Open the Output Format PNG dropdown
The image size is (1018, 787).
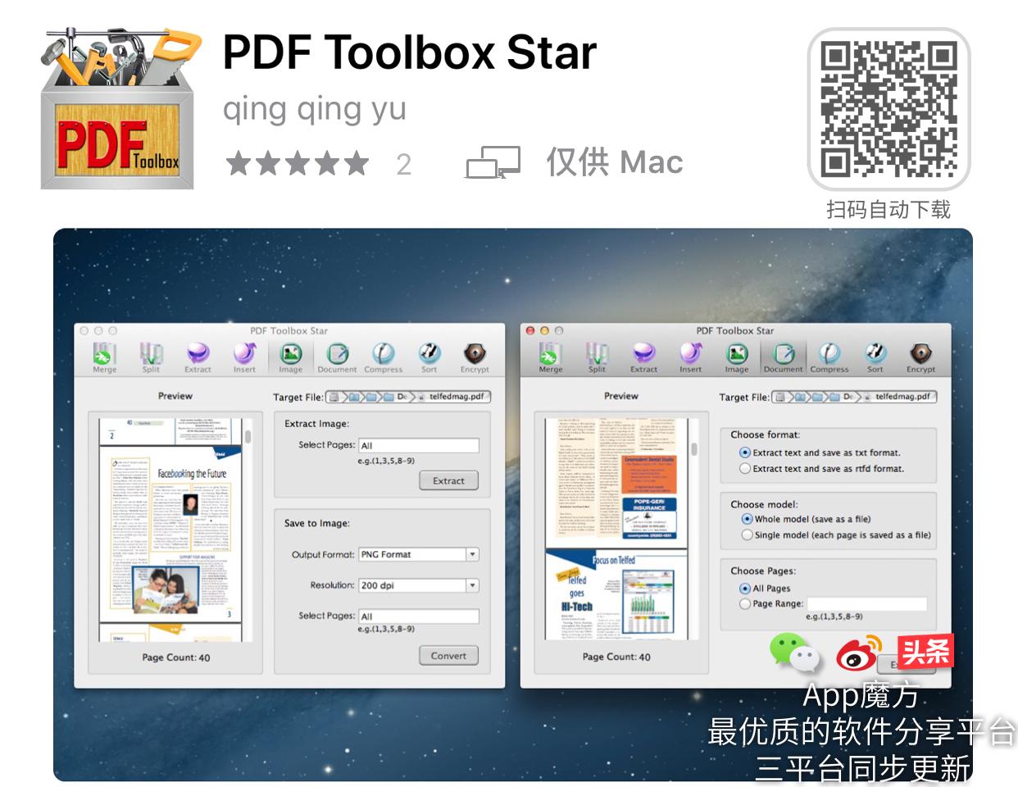[419, 554]
